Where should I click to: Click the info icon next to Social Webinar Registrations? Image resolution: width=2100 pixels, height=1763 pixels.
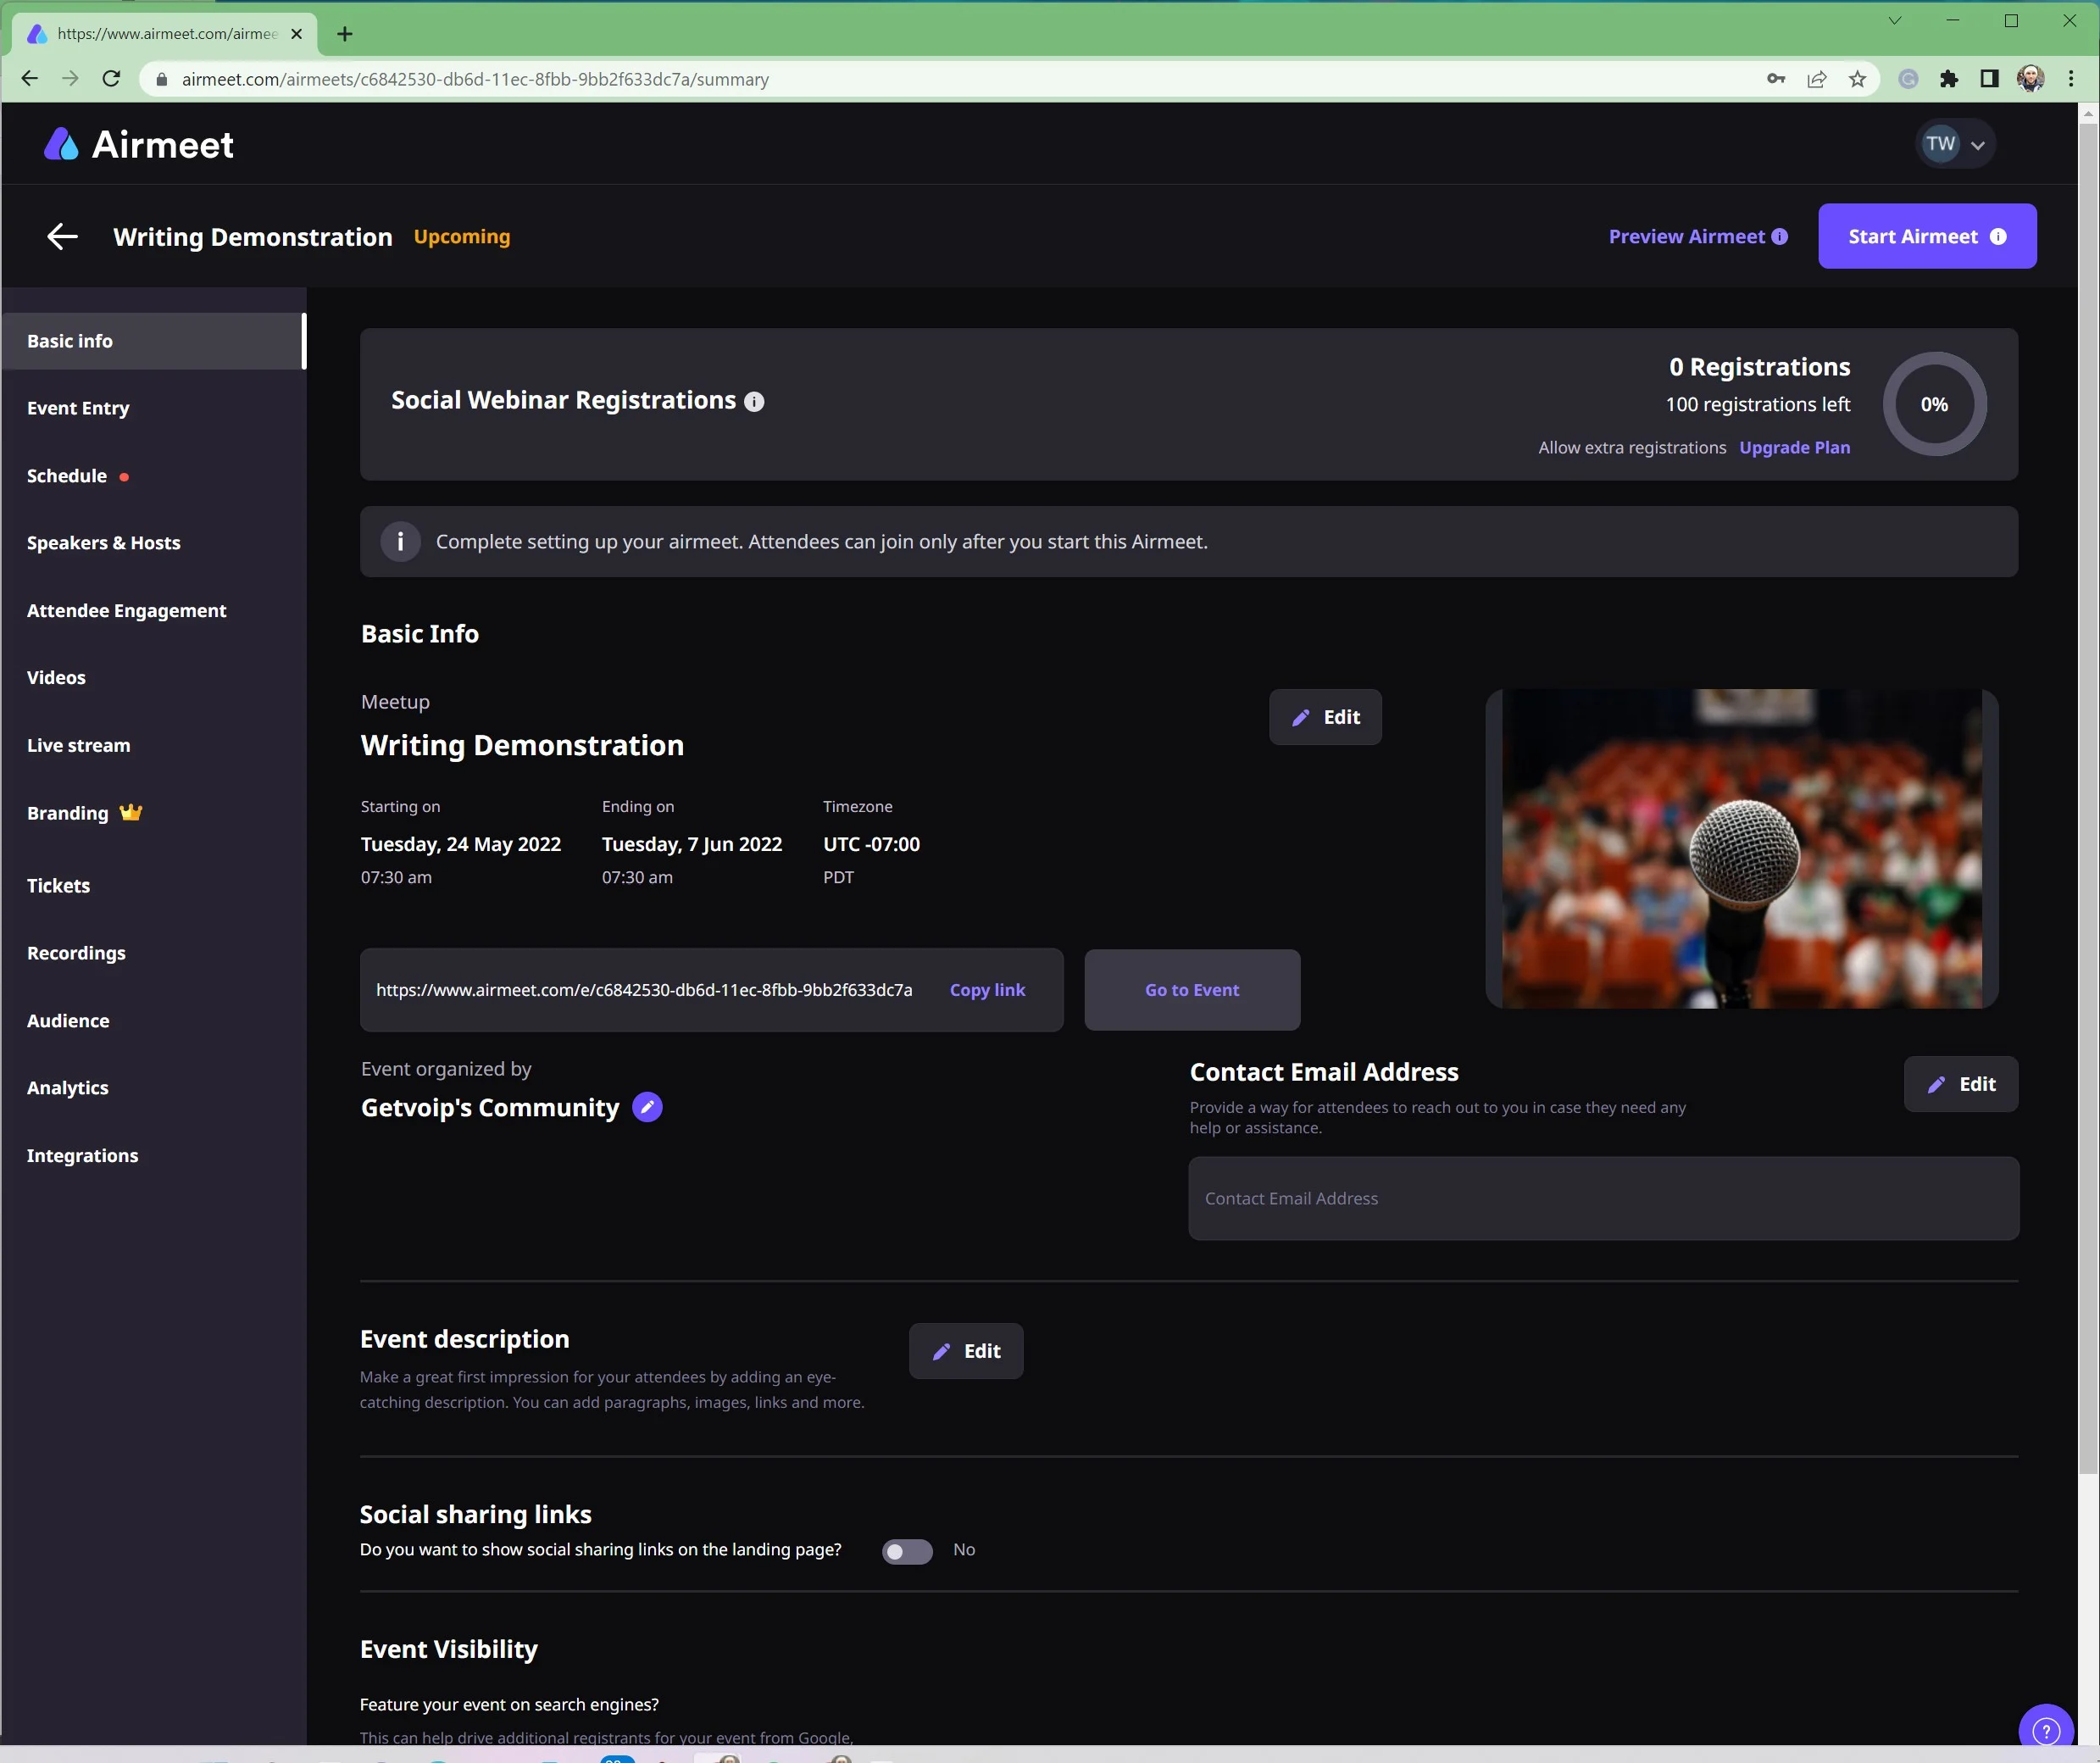pos(753,401)
